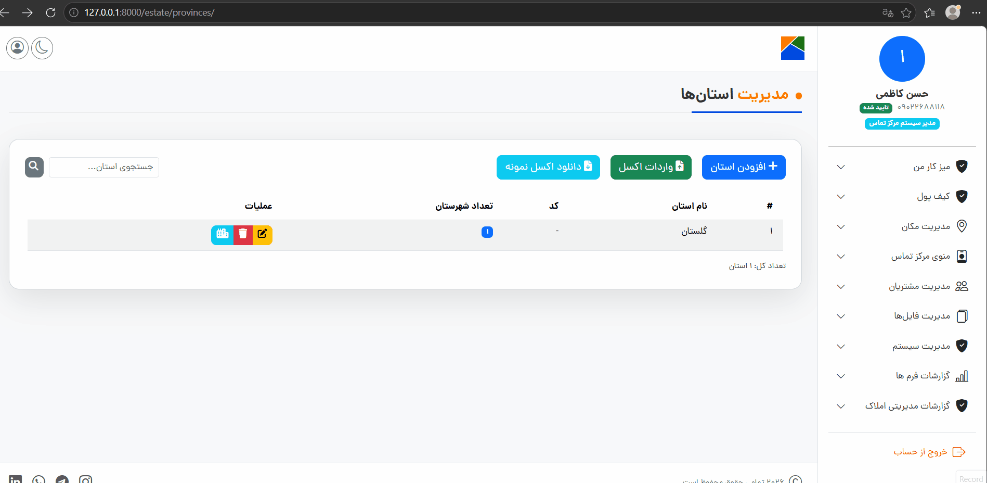Screen dimensions: 987x483
Task: Click the location pin icon for مدیریت مکان
Action: 962,226
